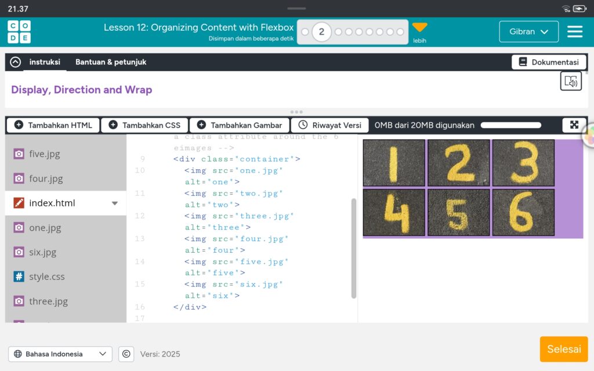This screenshot has width=594, height=371.
Task: Go to the first level progress bubble
Action: [x=305, y=32]
